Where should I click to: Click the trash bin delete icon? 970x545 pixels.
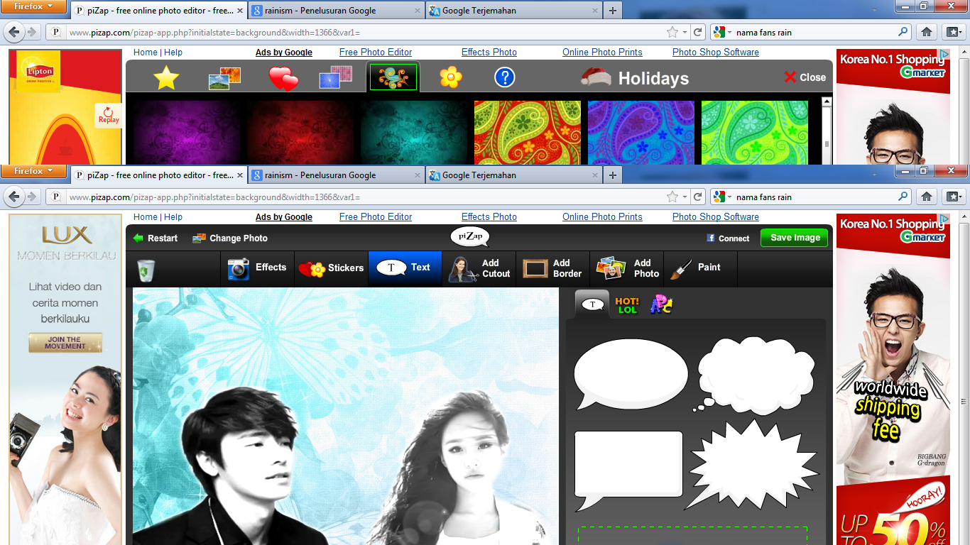(x=146, y=270)
